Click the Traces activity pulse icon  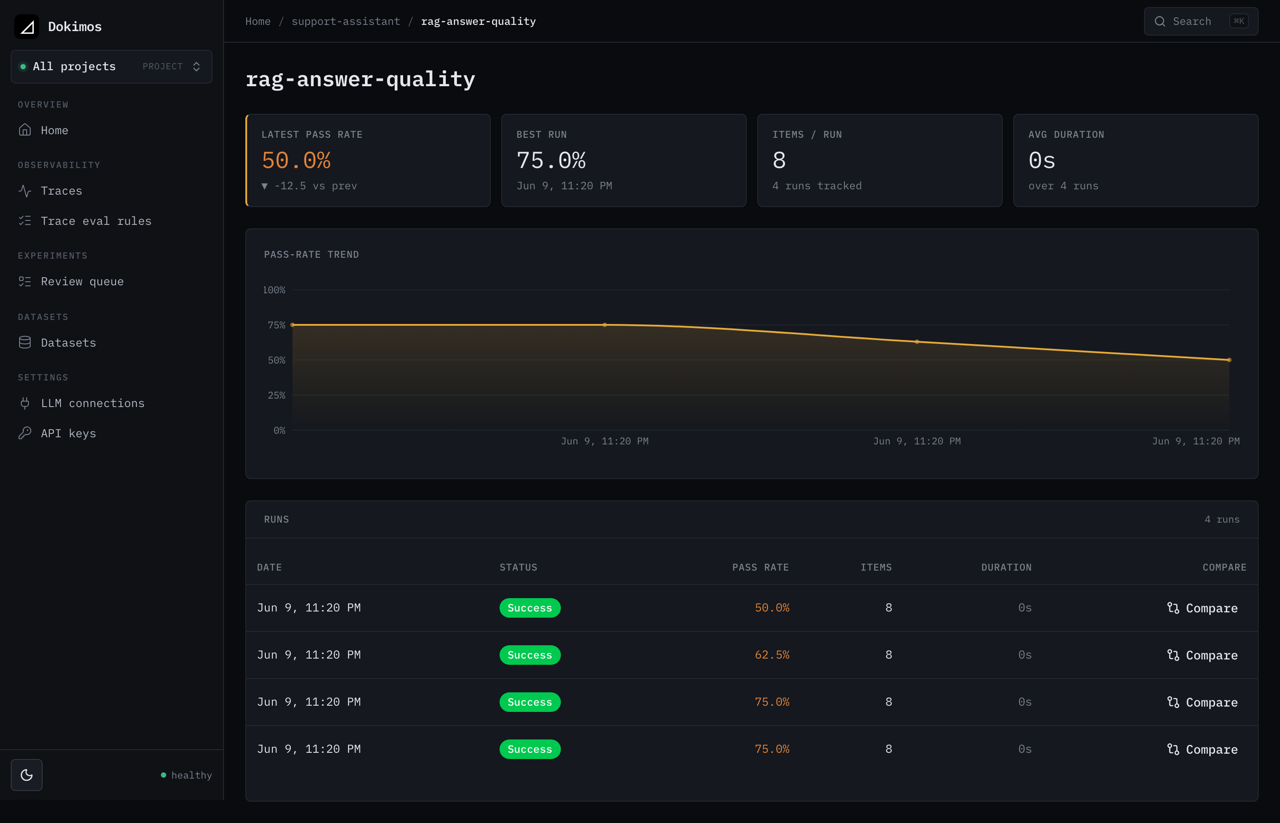(x=24, y=191)
